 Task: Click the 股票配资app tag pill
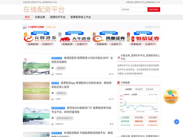[62, 93]
